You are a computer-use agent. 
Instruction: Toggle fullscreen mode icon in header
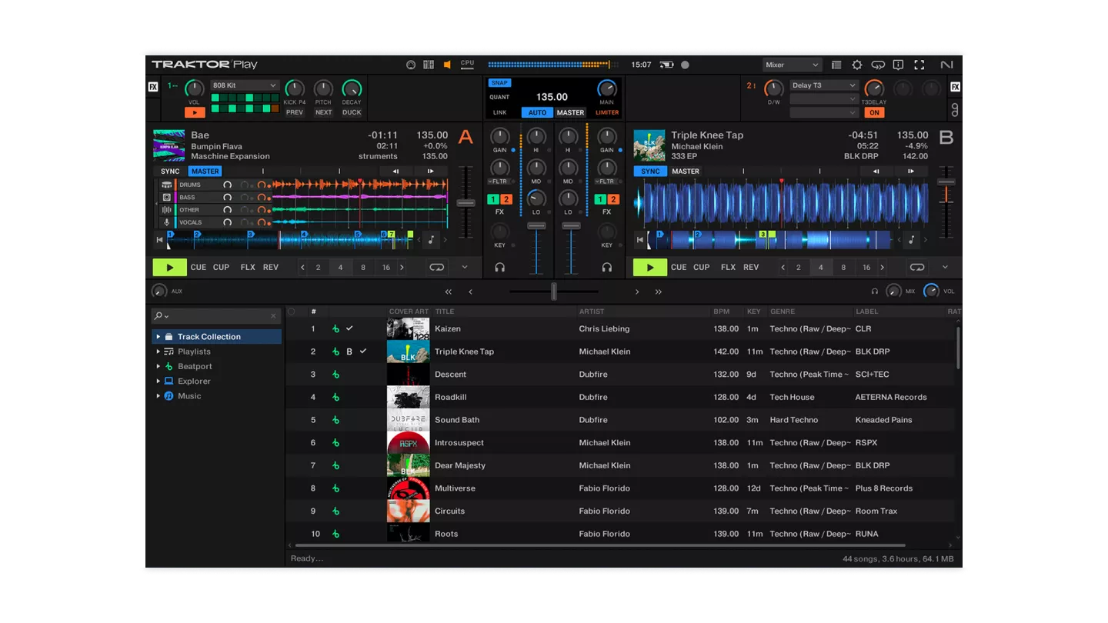pos(919,65)
